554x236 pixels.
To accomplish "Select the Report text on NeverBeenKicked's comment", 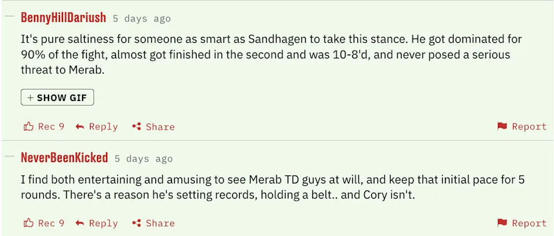I will point(529,223).
